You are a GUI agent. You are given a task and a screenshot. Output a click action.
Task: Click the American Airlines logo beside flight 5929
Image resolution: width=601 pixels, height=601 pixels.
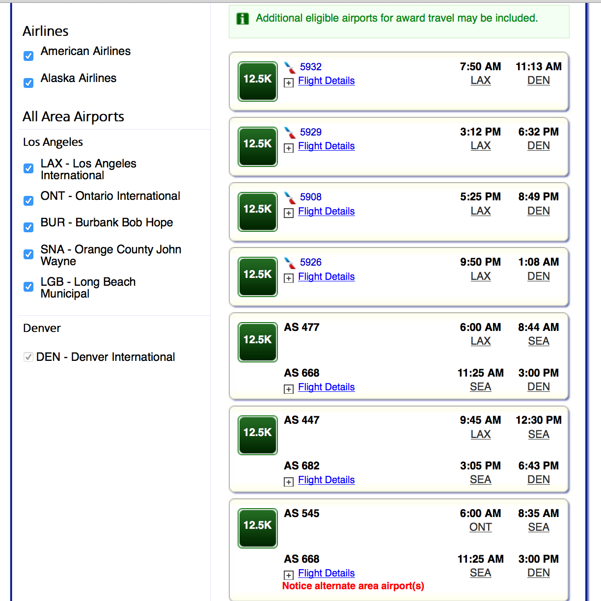click(x=290, y=133)
